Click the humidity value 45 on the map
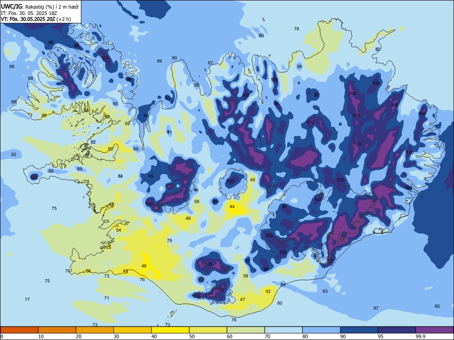This screenshot has height=340, width=454. tap(125, 271)
